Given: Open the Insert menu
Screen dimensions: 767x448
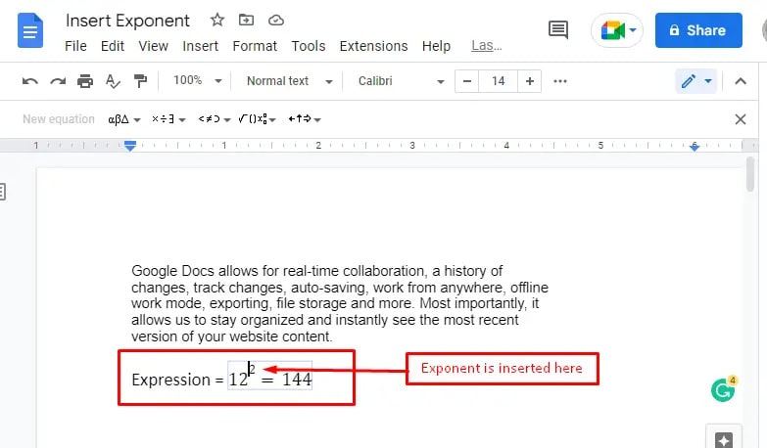Looking at the screenshot, I should [x=200, y=46].
